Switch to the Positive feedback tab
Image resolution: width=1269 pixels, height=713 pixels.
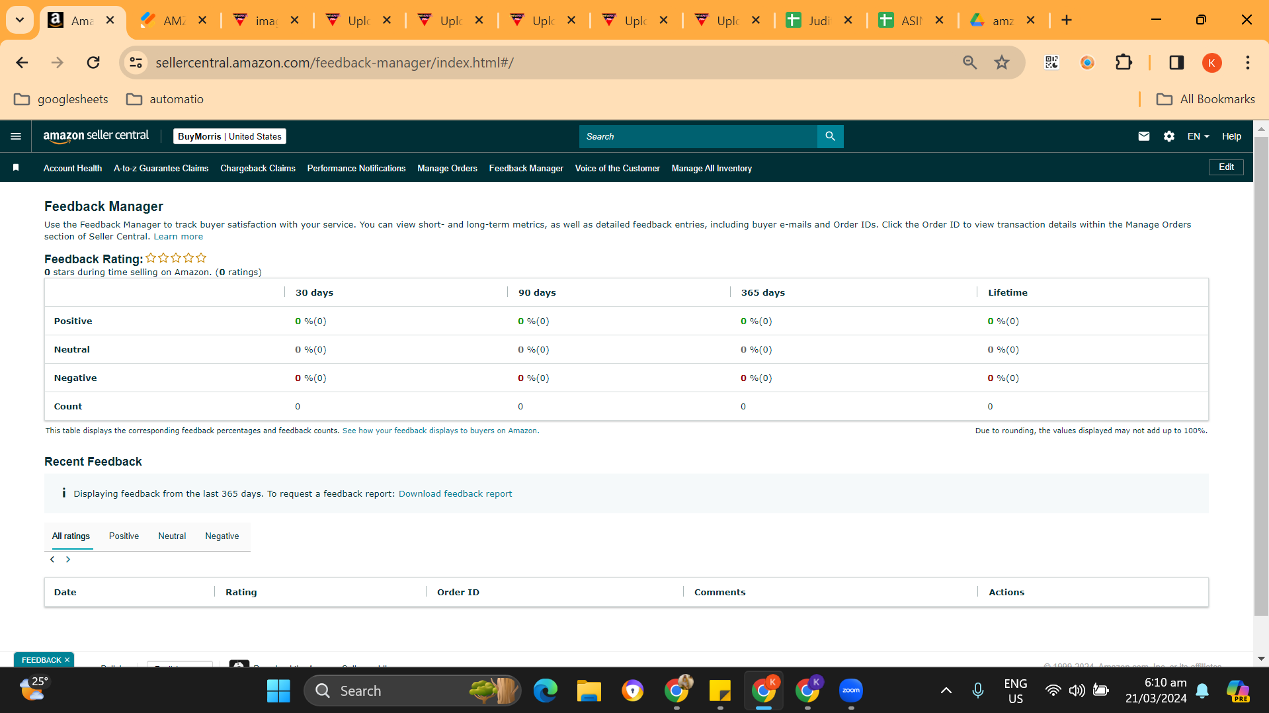click(124, 536)
